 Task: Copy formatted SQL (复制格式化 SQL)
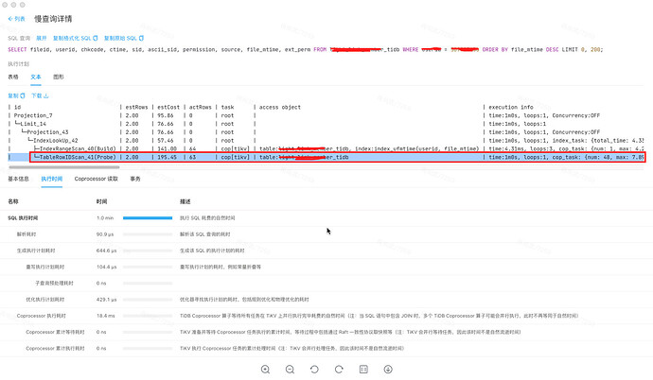coord(75,38)
